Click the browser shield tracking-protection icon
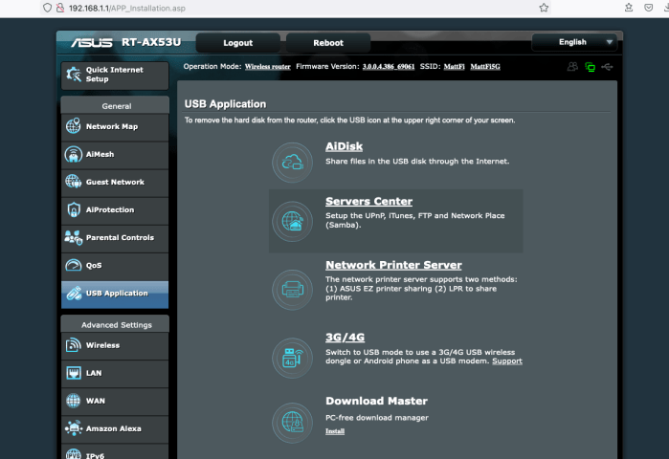This screenshot has width=669, height=459. (x=47, y=8)
